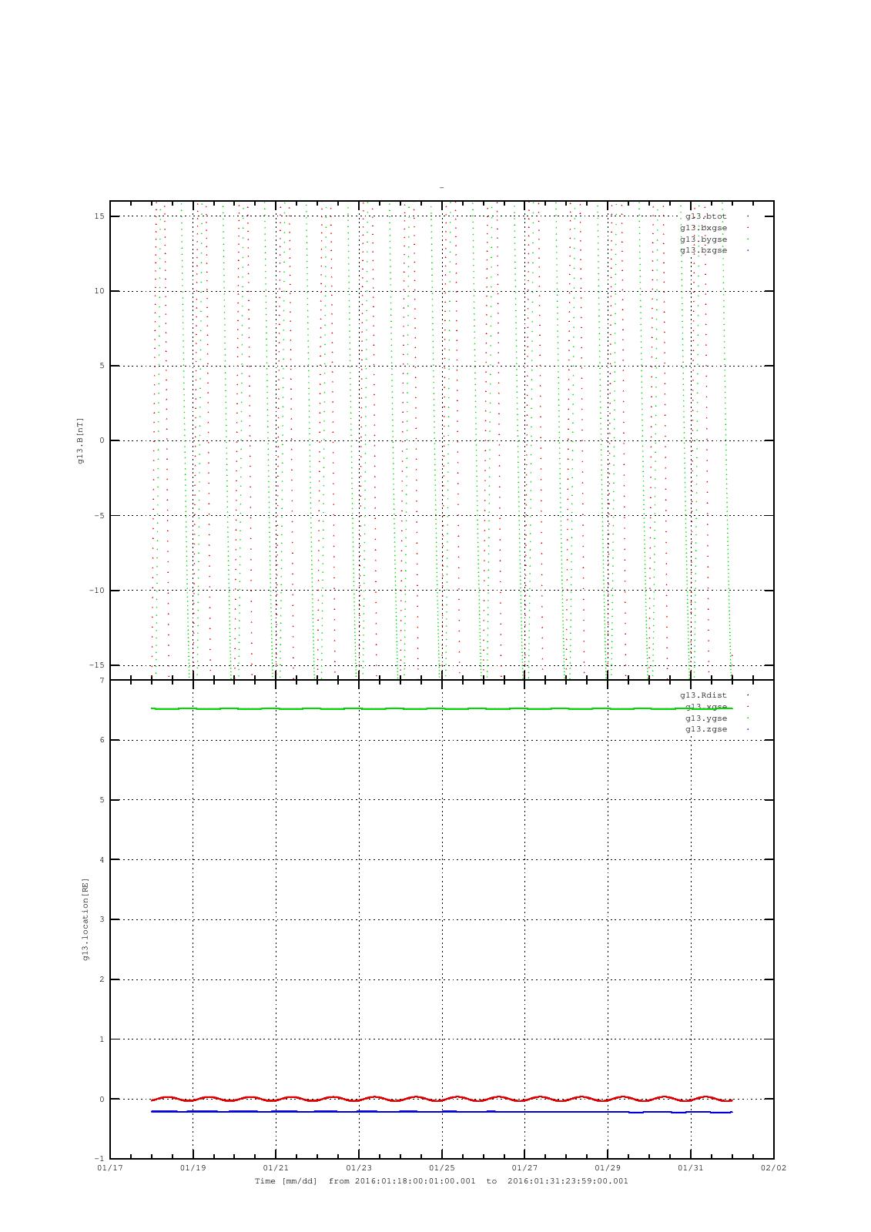Image resolution: width=871 pixels, height=1232 pixels.
Task: Click the 02/02 date tick label
Action: (x=774, y=1168)
